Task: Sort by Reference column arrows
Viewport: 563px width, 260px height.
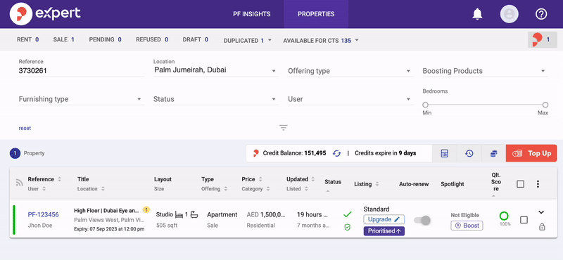Action: coord(59,179)
